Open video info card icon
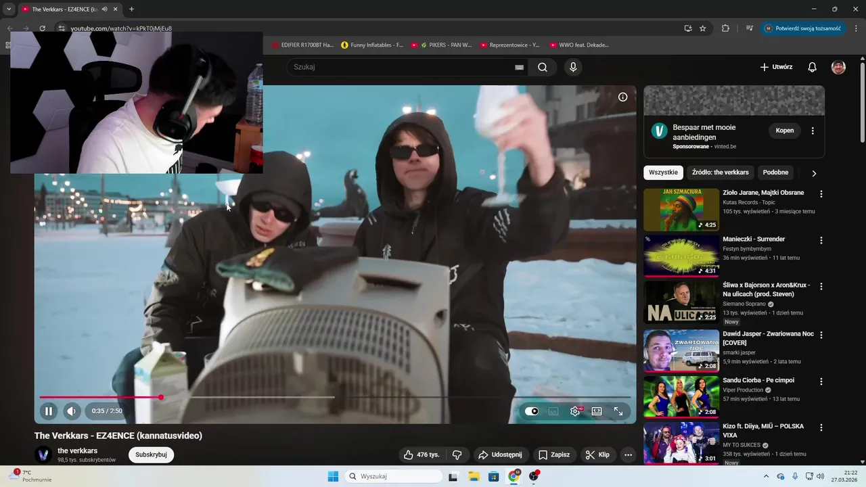 coord(623,97)
